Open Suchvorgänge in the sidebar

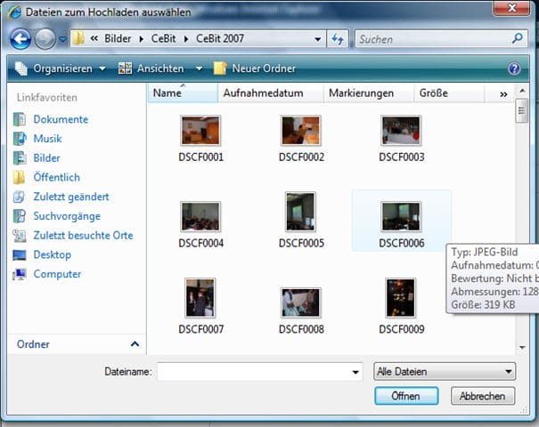tap(66, 216)
